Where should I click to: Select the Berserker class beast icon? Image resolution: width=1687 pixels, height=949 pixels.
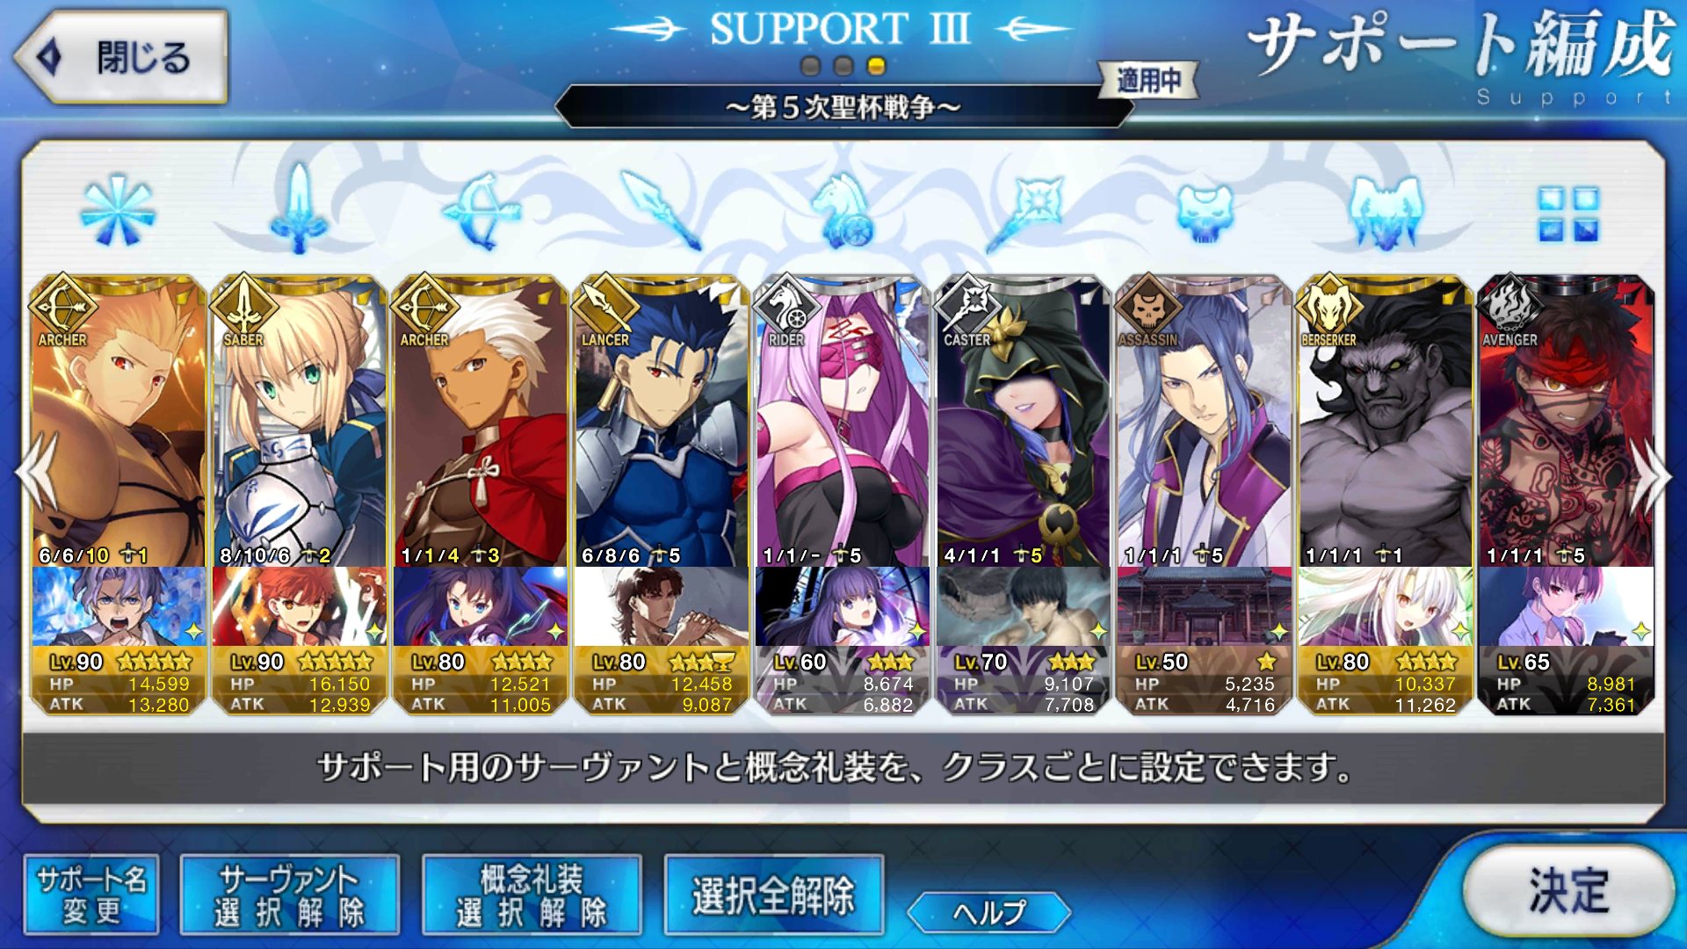coord(1386,211)
